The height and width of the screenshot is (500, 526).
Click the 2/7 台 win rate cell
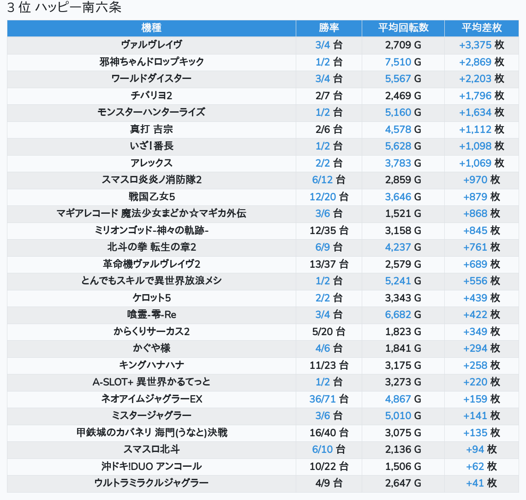[329, 96]
